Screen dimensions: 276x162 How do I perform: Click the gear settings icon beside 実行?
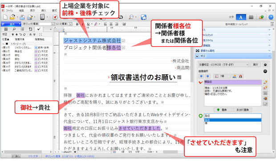pyautogui.click(x=265, y=65)
